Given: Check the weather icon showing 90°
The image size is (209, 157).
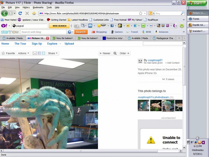Looking at the screenshot, I should (x=102, y=25).
